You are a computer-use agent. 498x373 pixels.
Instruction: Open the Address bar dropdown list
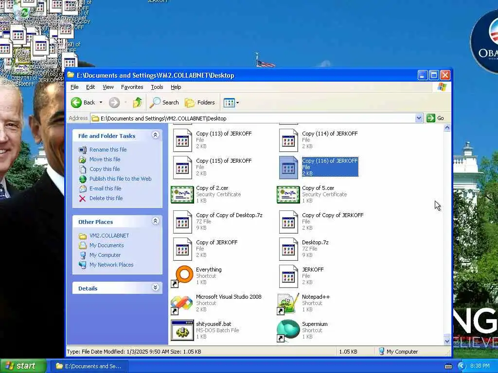[x=419, y=118]
